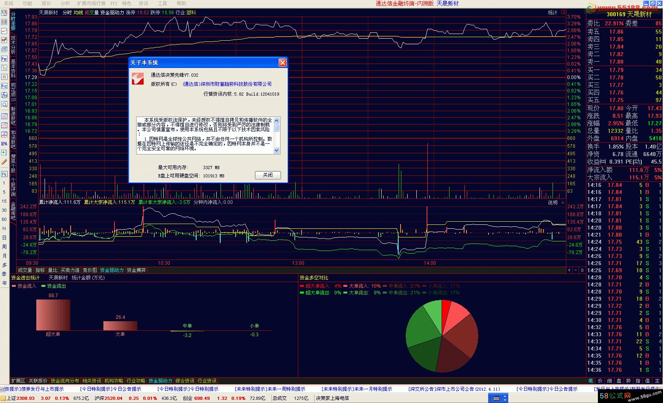Click the topmost left toolbar icon
Image resolution: width=663 pixels, height=403 pixels.
point(4,13)
